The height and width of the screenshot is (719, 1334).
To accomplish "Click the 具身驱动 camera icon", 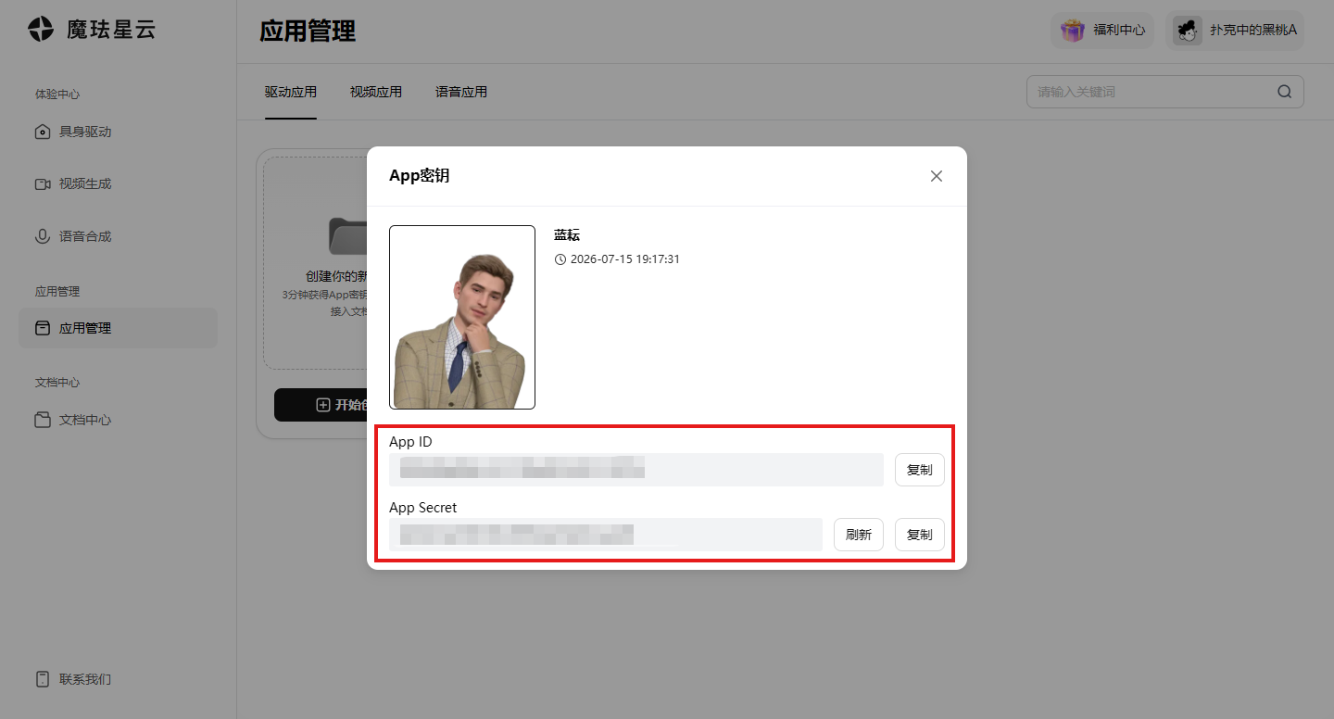I will click(x=43, y=132).
